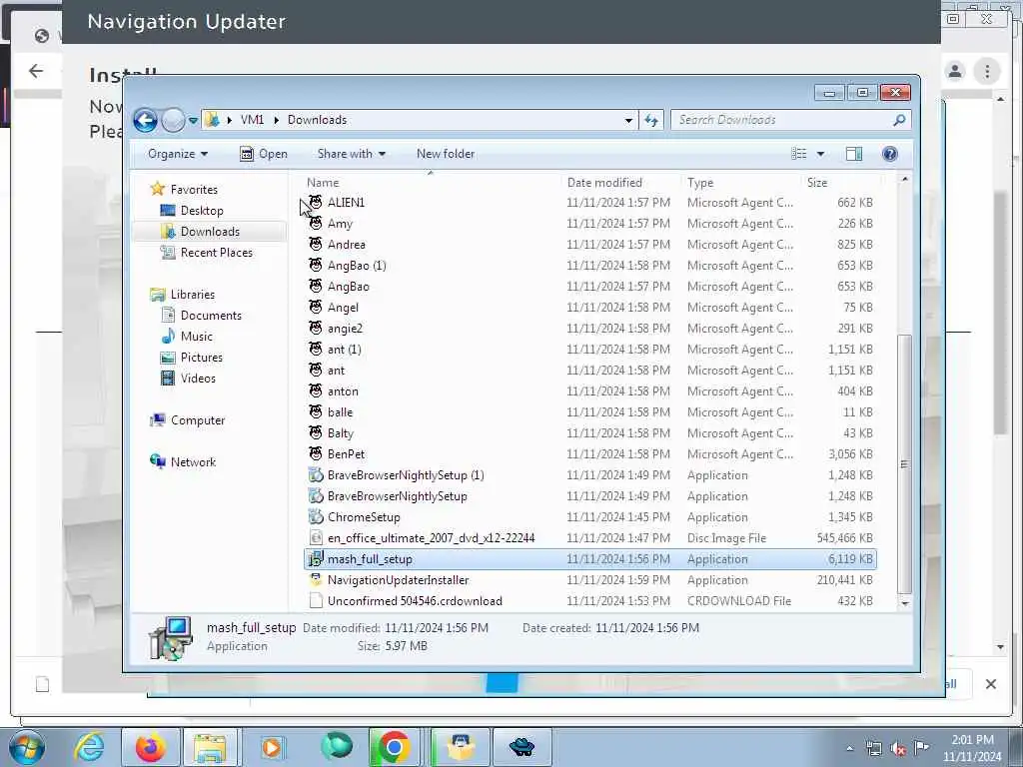Select the Andrea file
Screen dimensions: 1023x767
point(346,245)
